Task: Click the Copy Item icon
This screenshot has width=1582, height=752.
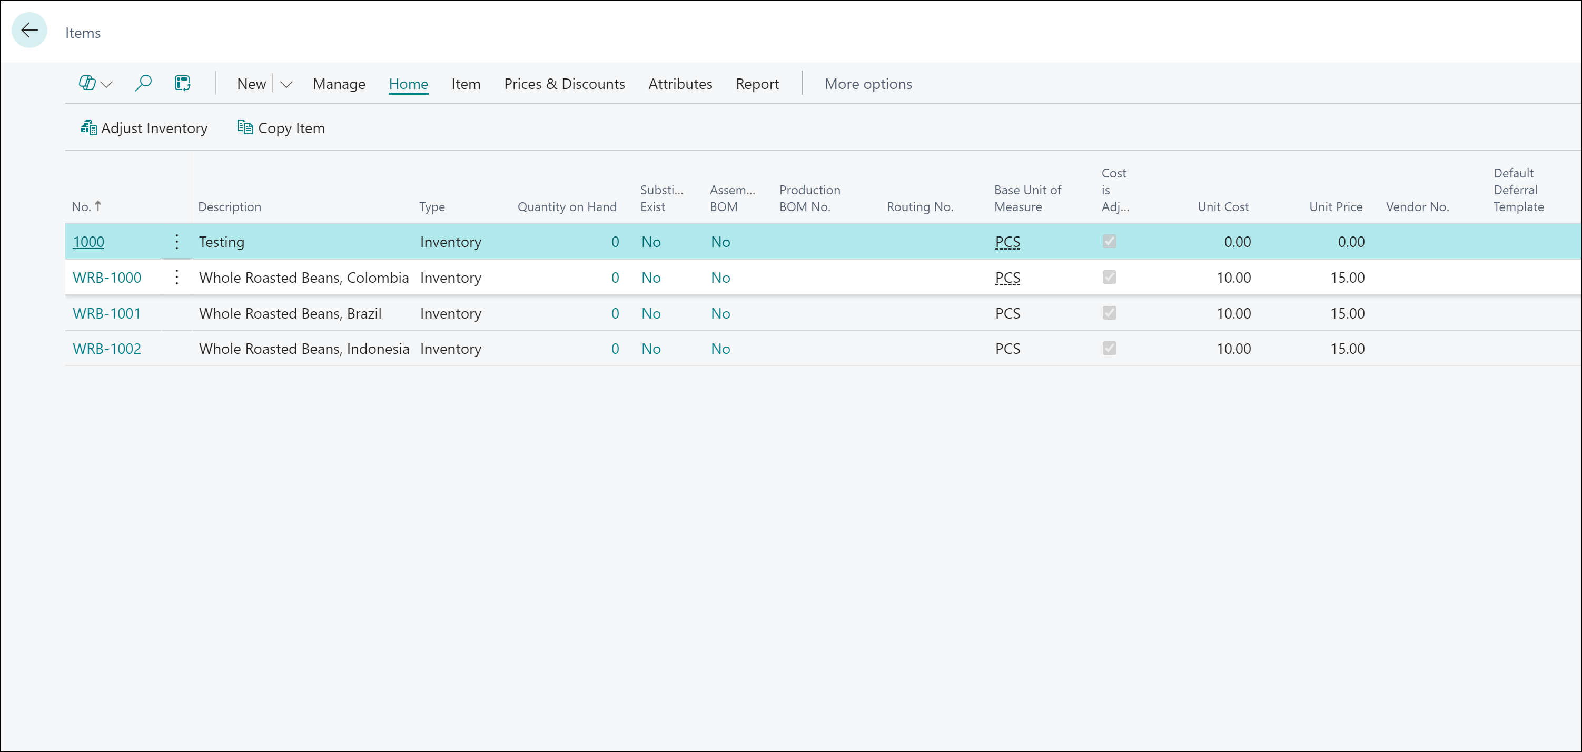Action: [x=245, y=126]
